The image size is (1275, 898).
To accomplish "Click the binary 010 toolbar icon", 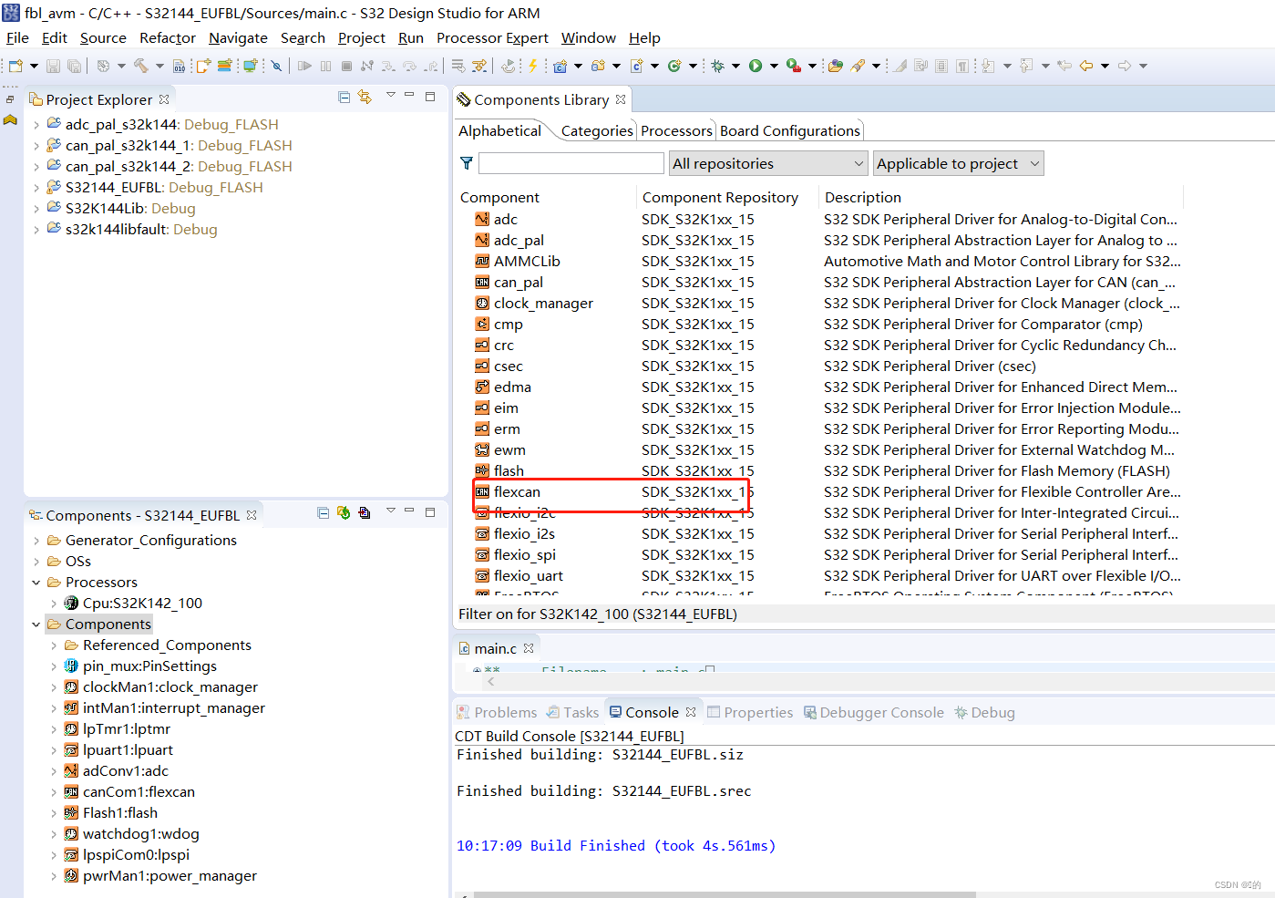I will [180, 66].
